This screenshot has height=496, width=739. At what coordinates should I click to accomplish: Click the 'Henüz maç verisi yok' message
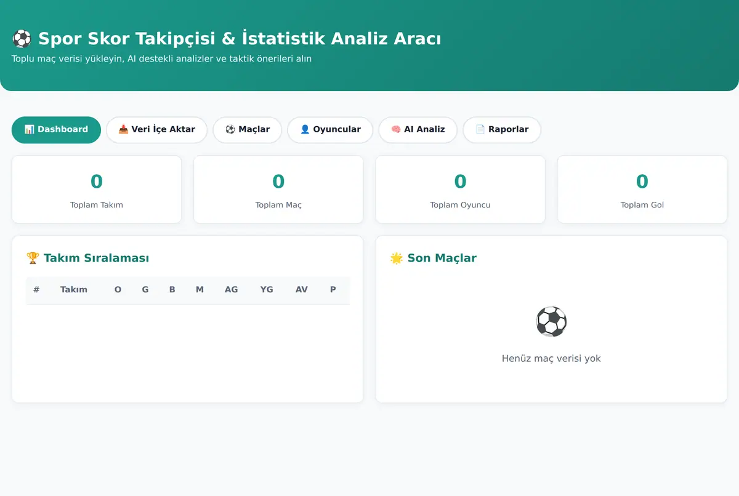pyautogui.click(x=551, y=358)
